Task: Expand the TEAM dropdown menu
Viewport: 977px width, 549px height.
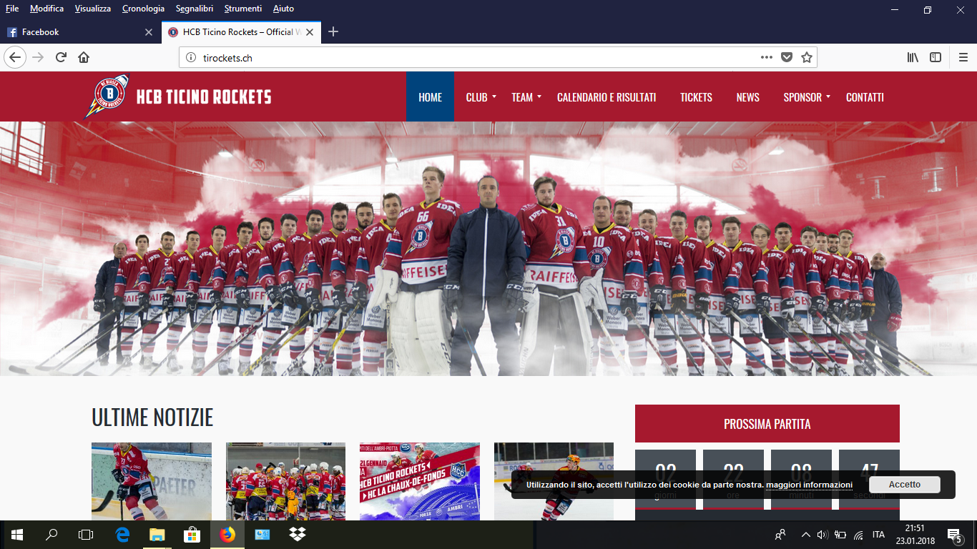Action: (x=526, y=97)
